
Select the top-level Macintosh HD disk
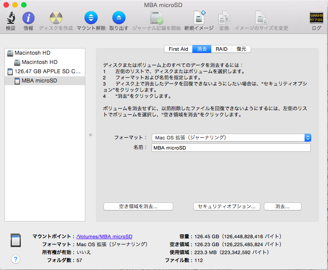click(x=45, y=53)
